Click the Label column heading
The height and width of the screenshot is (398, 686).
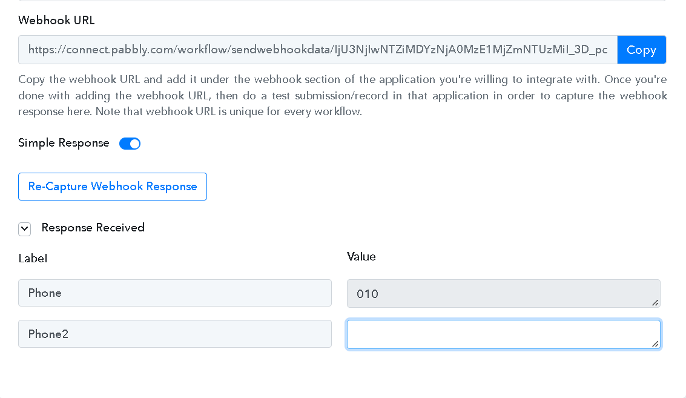[33, 258]
